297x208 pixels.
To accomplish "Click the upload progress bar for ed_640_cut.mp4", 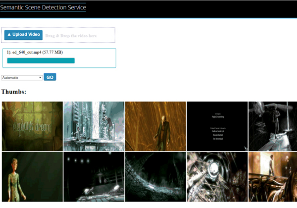I will (x=41, y=60).
